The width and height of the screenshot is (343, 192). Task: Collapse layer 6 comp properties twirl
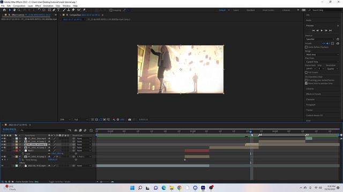[x=14, y=156]
